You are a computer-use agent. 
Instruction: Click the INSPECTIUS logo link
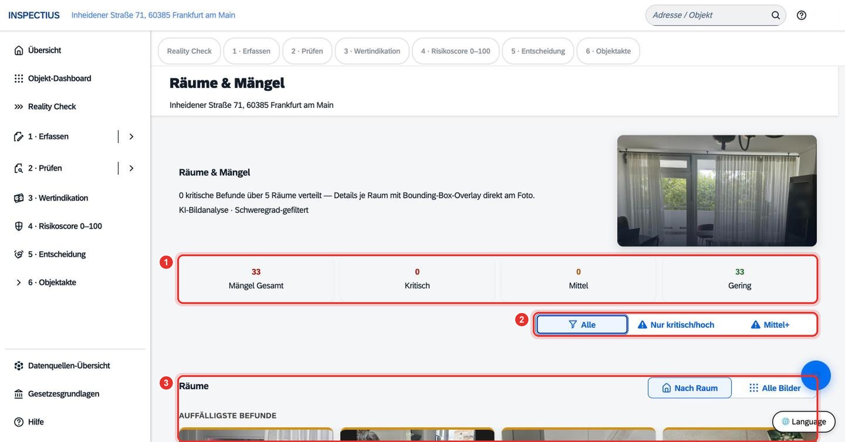tap(34, 15)
